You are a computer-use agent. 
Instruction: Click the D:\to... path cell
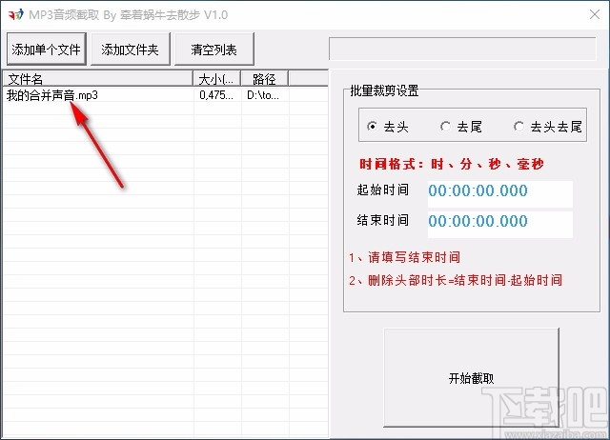[x=263, y=95]
